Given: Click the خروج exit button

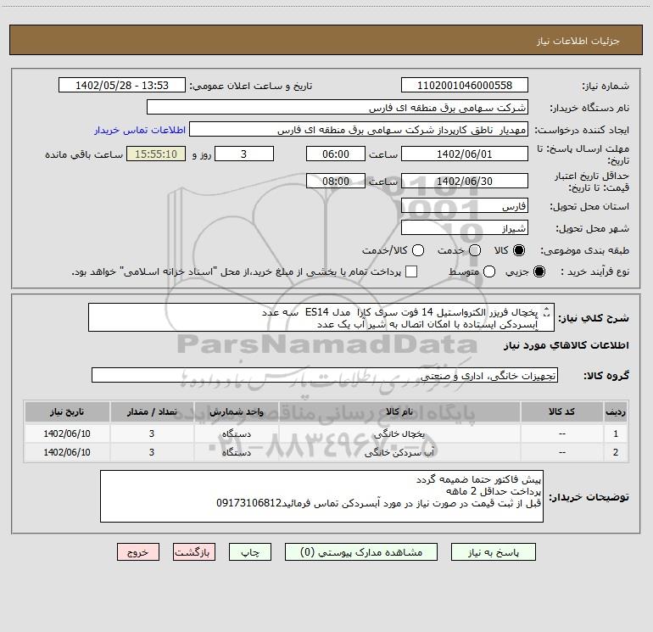Looking at the screenshot, I should pos(138,552).
